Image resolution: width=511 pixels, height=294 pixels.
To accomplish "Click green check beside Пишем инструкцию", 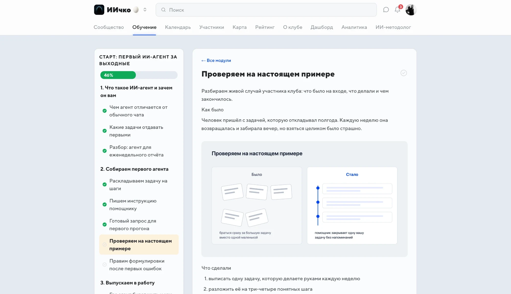I will (x=104, y=205).
